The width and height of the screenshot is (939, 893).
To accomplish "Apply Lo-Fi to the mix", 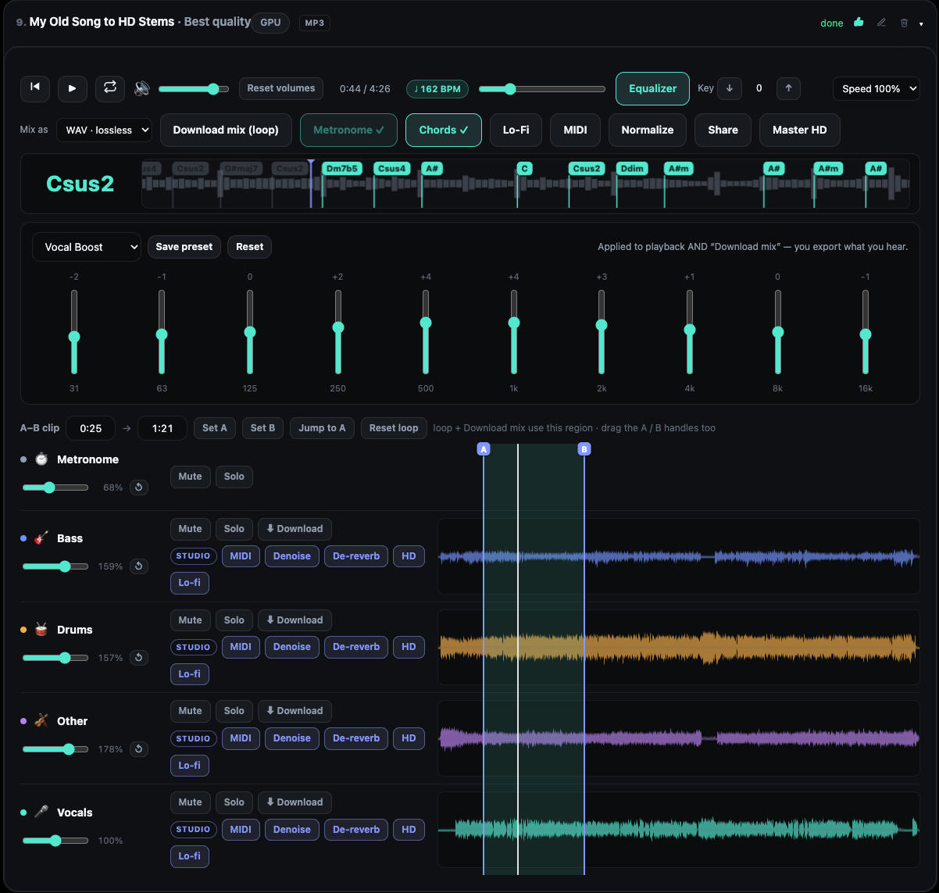I will coord(516,130).
